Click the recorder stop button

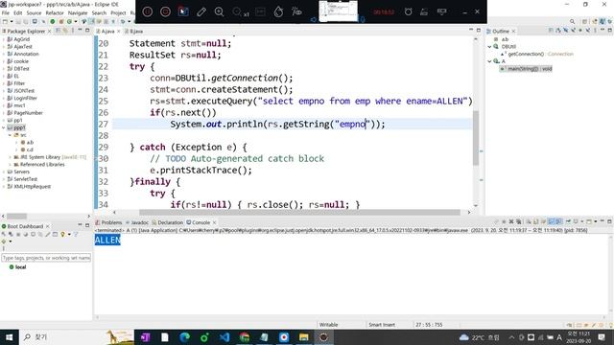pos(165,11)
